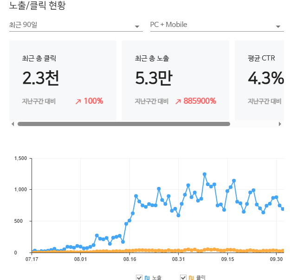The height and width of the screenshot is (280, 290).
Task: Click the highest blue 노출 data point
Action: pyautogui.click(x=204, y=174)
